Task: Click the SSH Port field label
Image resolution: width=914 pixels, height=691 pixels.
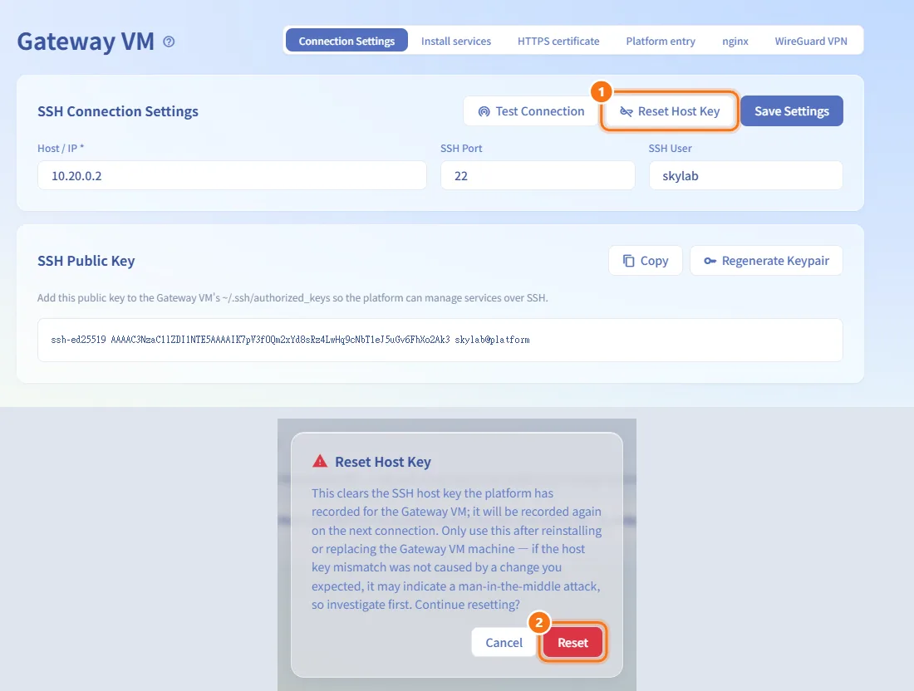Action: tap(461, 149)
